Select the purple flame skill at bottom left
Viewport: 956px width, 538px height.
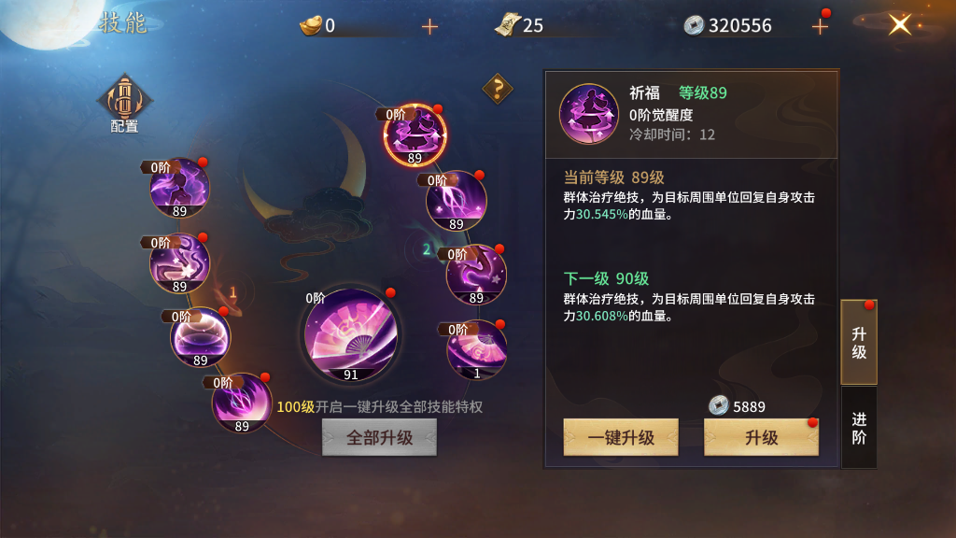coord(242,403)
